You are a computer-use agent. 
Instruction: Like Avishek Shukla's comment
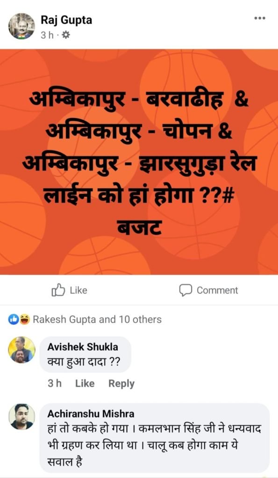point(85,384)
